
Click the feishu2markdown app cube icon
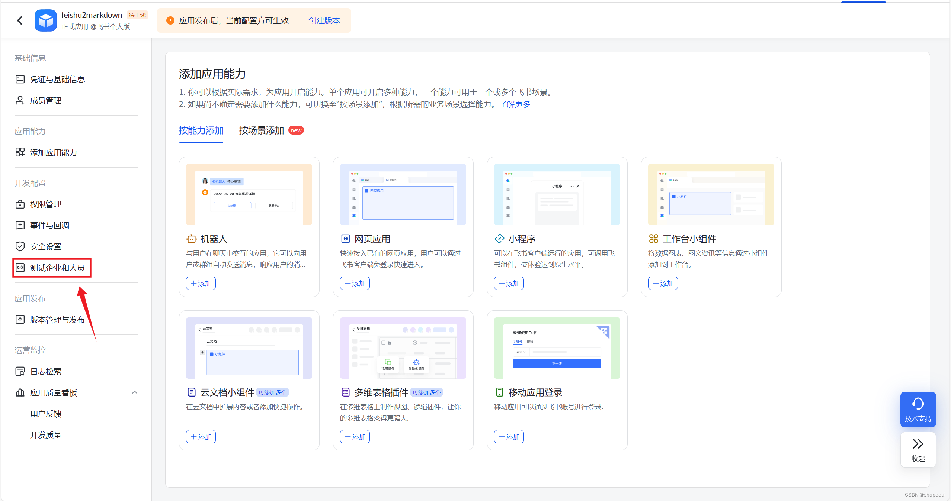(x=45, y=20)
